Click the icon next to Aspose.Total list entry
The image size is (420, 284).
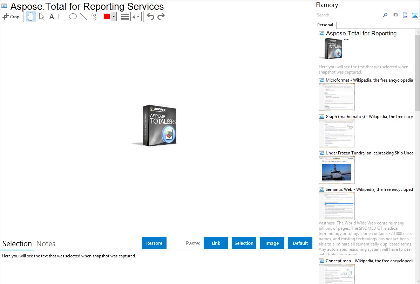[321, 34]
